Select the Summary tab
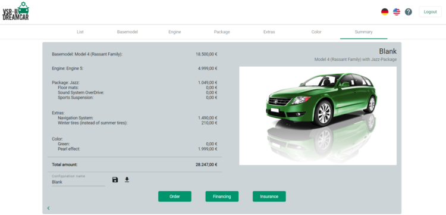The width and height of the screenshot is (446, 215). click(363, 32)
